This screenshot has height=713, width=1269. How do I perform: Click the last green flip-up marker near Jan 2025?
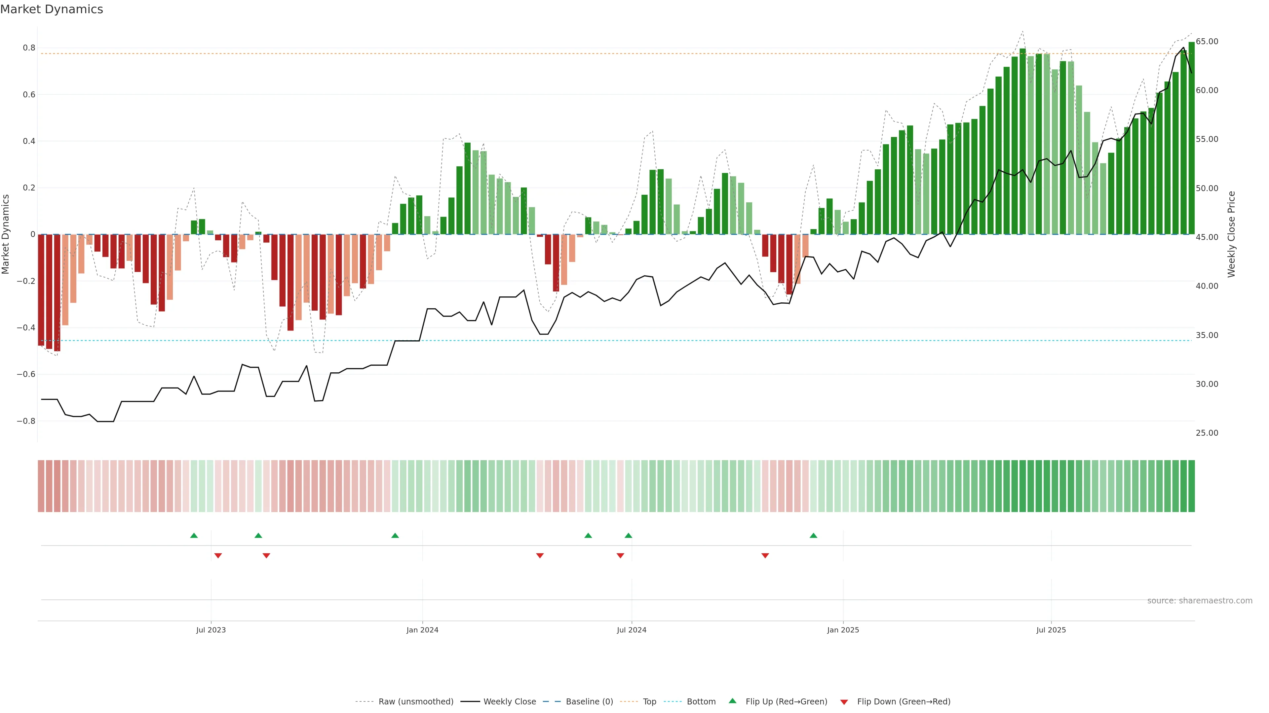coord(813,535)
